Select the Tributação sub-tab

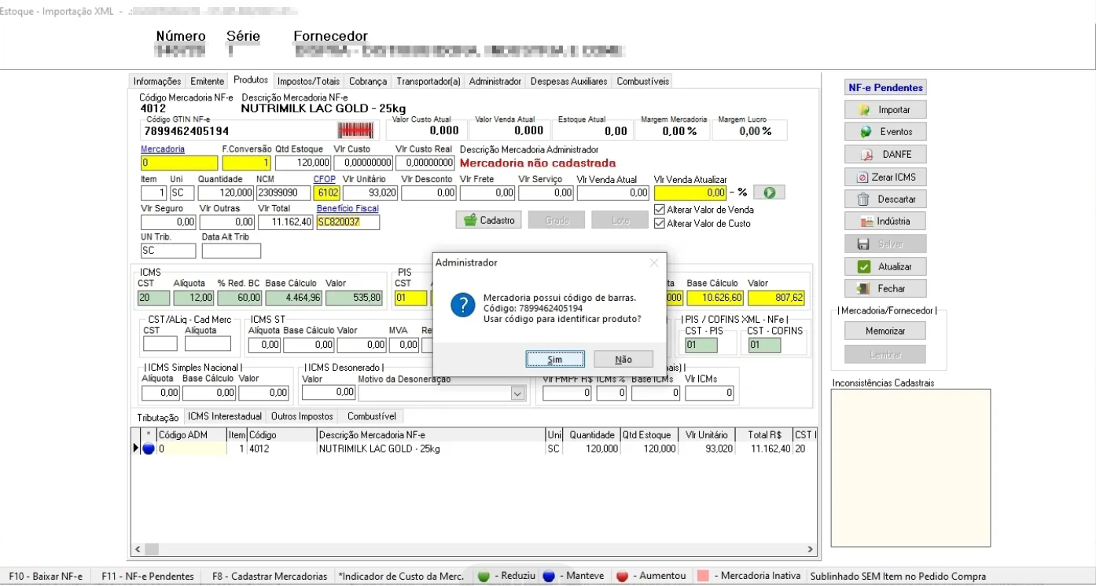(x=157, y=417)
